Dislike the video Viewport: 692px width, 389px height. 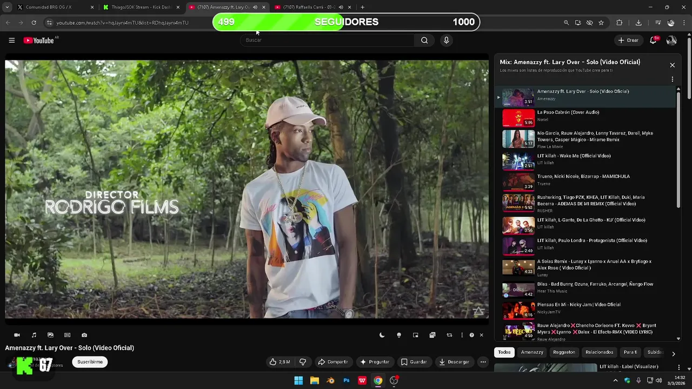point(303,362)
